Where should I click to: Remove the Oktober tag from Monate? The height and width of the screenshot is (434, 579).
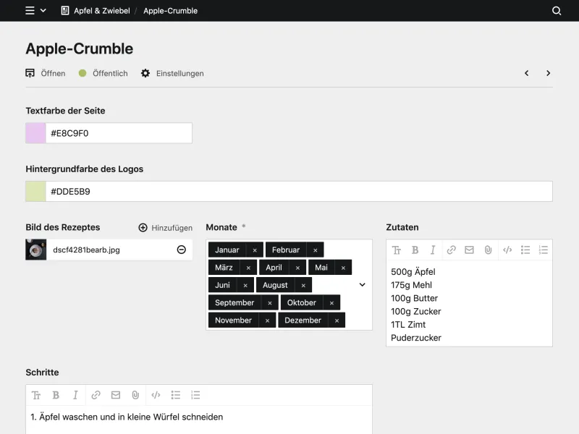coord(331,302)
